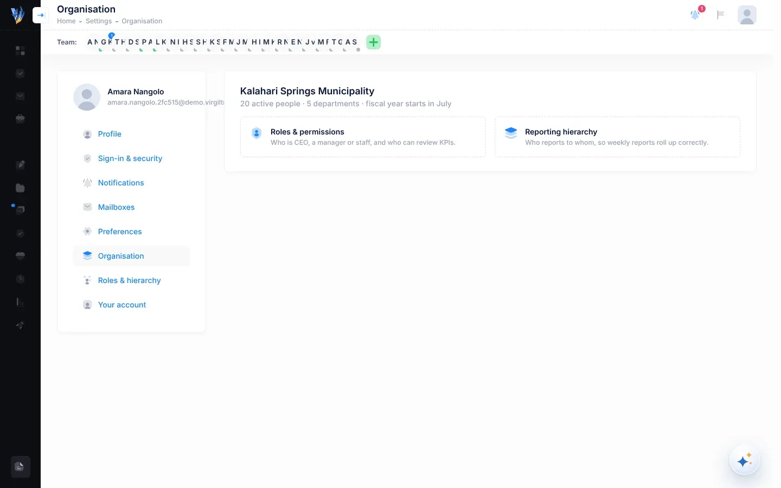Select team member avatar HI
The width and height of the screenshot is (781, 488).
coord(256,42)
